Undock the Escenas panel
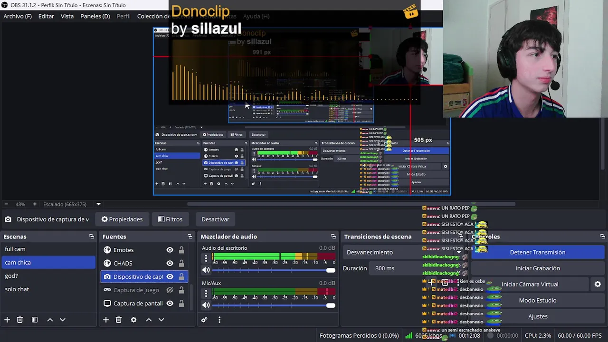 pyautogui.click(x=91, y=237)
